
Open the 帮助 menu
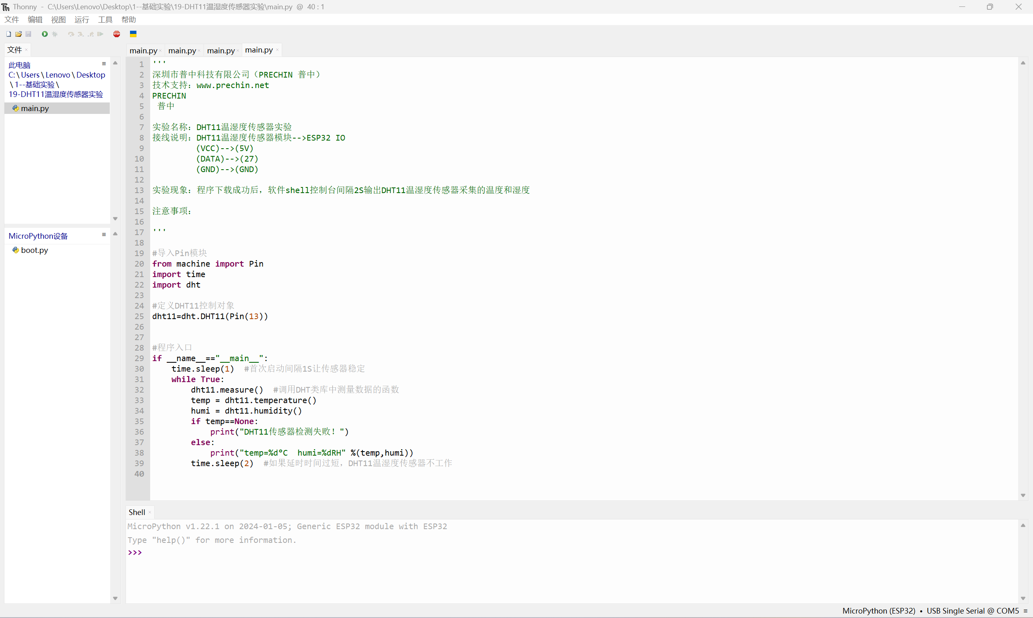tap(129, 19)
